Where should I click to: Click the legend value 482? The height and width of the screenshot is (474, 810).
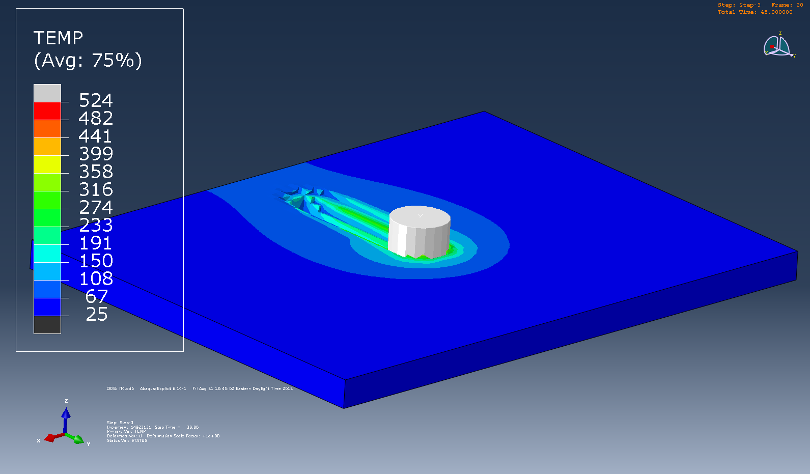click(x=96, y=118)
